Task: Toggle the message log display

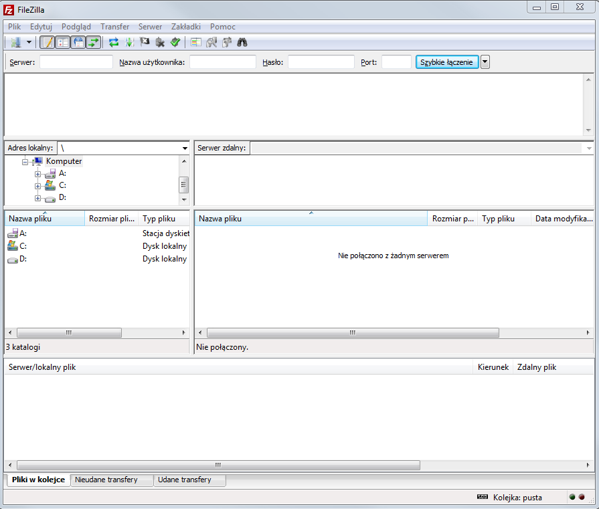Action: [x=47, y=42]
